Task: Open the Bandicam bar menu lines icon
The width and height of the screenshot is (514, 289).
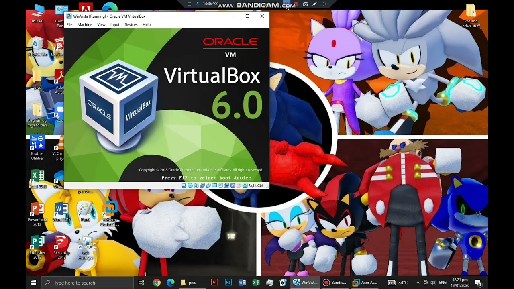Action: tap(190, 4)
